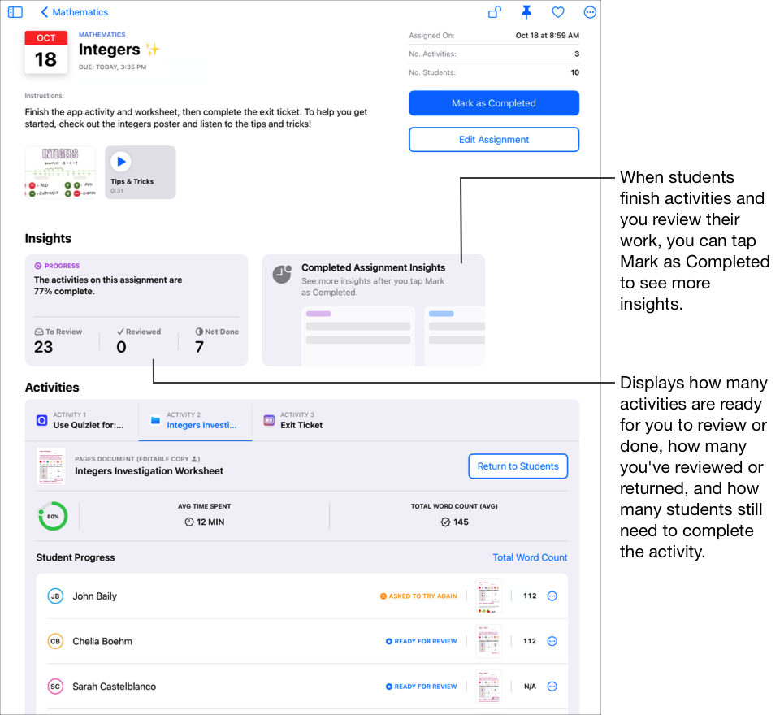
Task: Click the blue folder icon on Activity 2
Action: (155, 420)
